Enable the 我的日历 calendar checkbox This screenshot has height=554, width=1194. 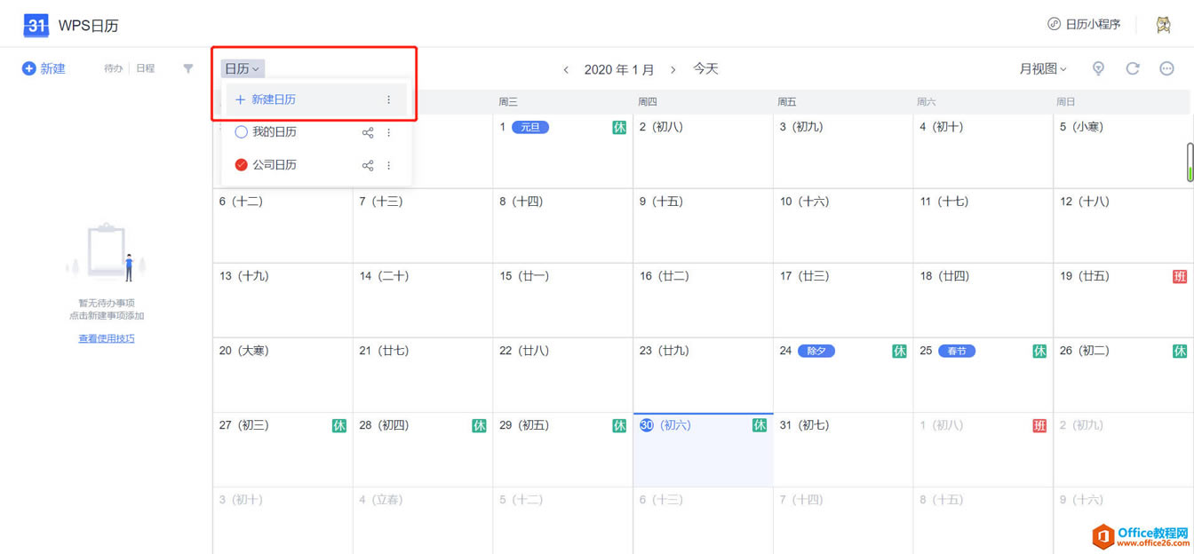[241, 132]
